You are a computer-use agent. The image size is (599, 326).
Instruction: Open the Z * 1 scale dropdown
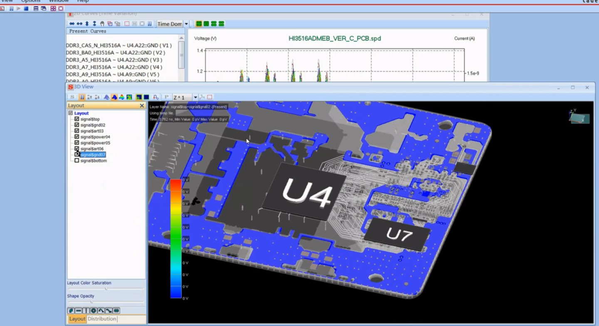click(x=195, y=97)
